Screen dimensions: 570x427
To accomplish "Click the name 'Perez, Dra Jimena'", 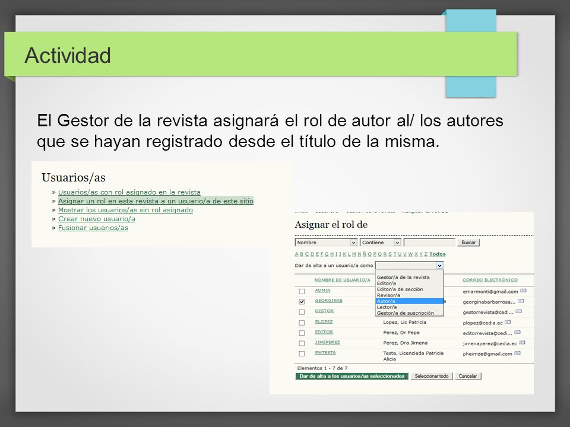I will [x=406, y=343].
